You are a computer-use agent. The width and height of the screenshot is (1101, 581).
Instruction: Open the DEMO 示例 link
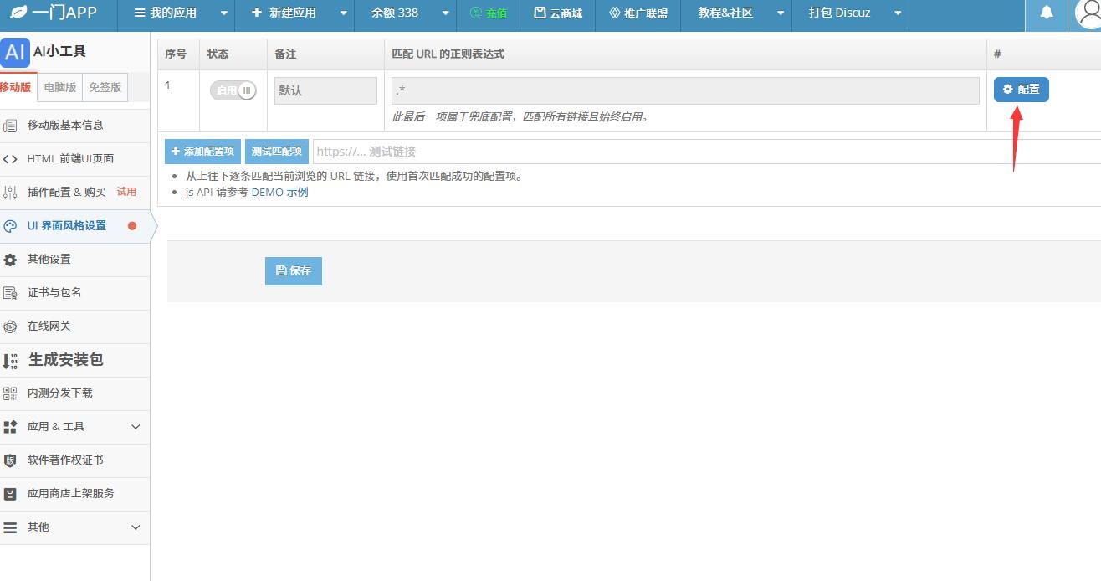[x=279, y=193]
